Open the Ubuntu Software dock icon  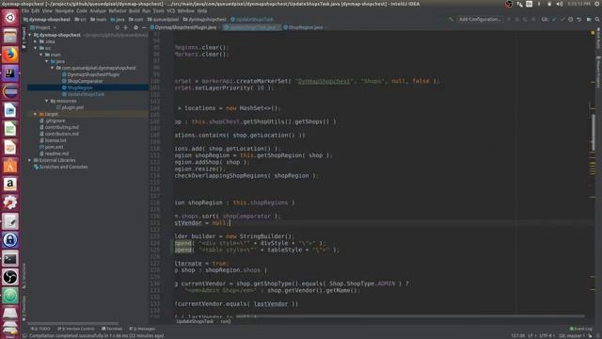pyautogui.click(x=10, y=166)
